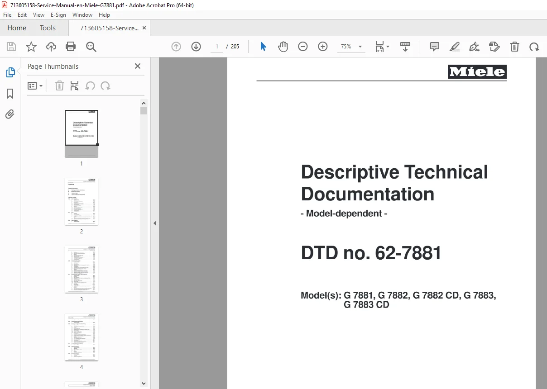The width and height of the screenshot is (547, 389).
Task: Open the View menu
Action: click(x=38, y=15)
